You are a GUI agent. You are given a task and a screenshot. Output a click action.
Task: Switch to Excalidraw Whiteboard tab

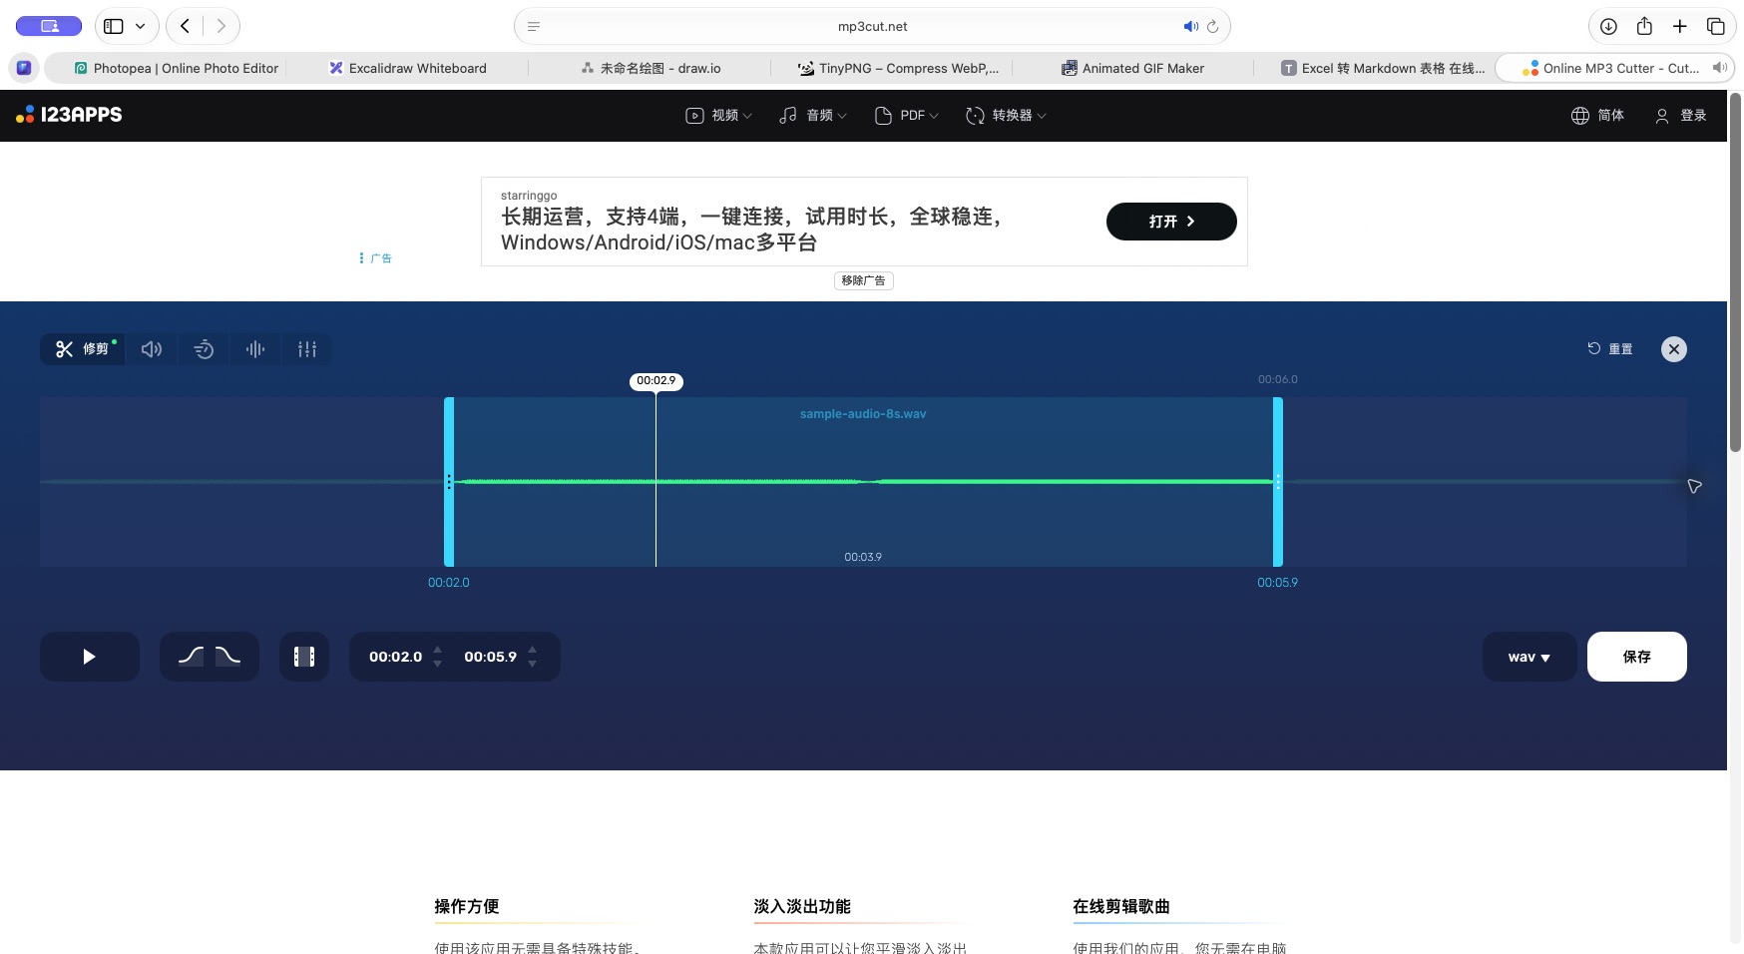point(408,68)
